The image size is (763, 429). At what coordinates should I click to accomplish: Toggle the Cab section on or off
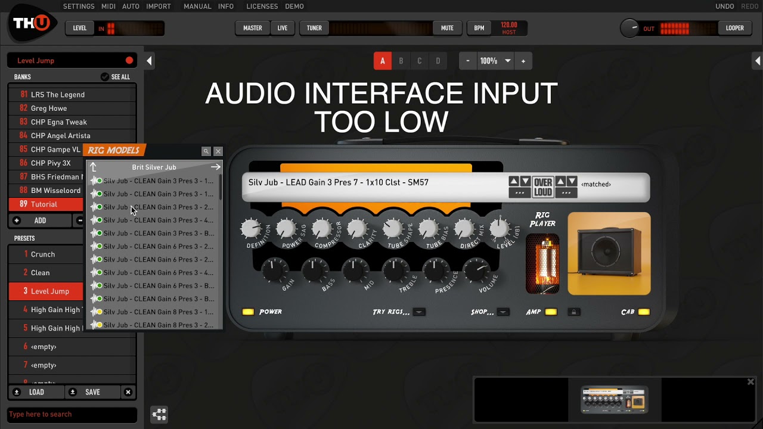click(644, 312)
